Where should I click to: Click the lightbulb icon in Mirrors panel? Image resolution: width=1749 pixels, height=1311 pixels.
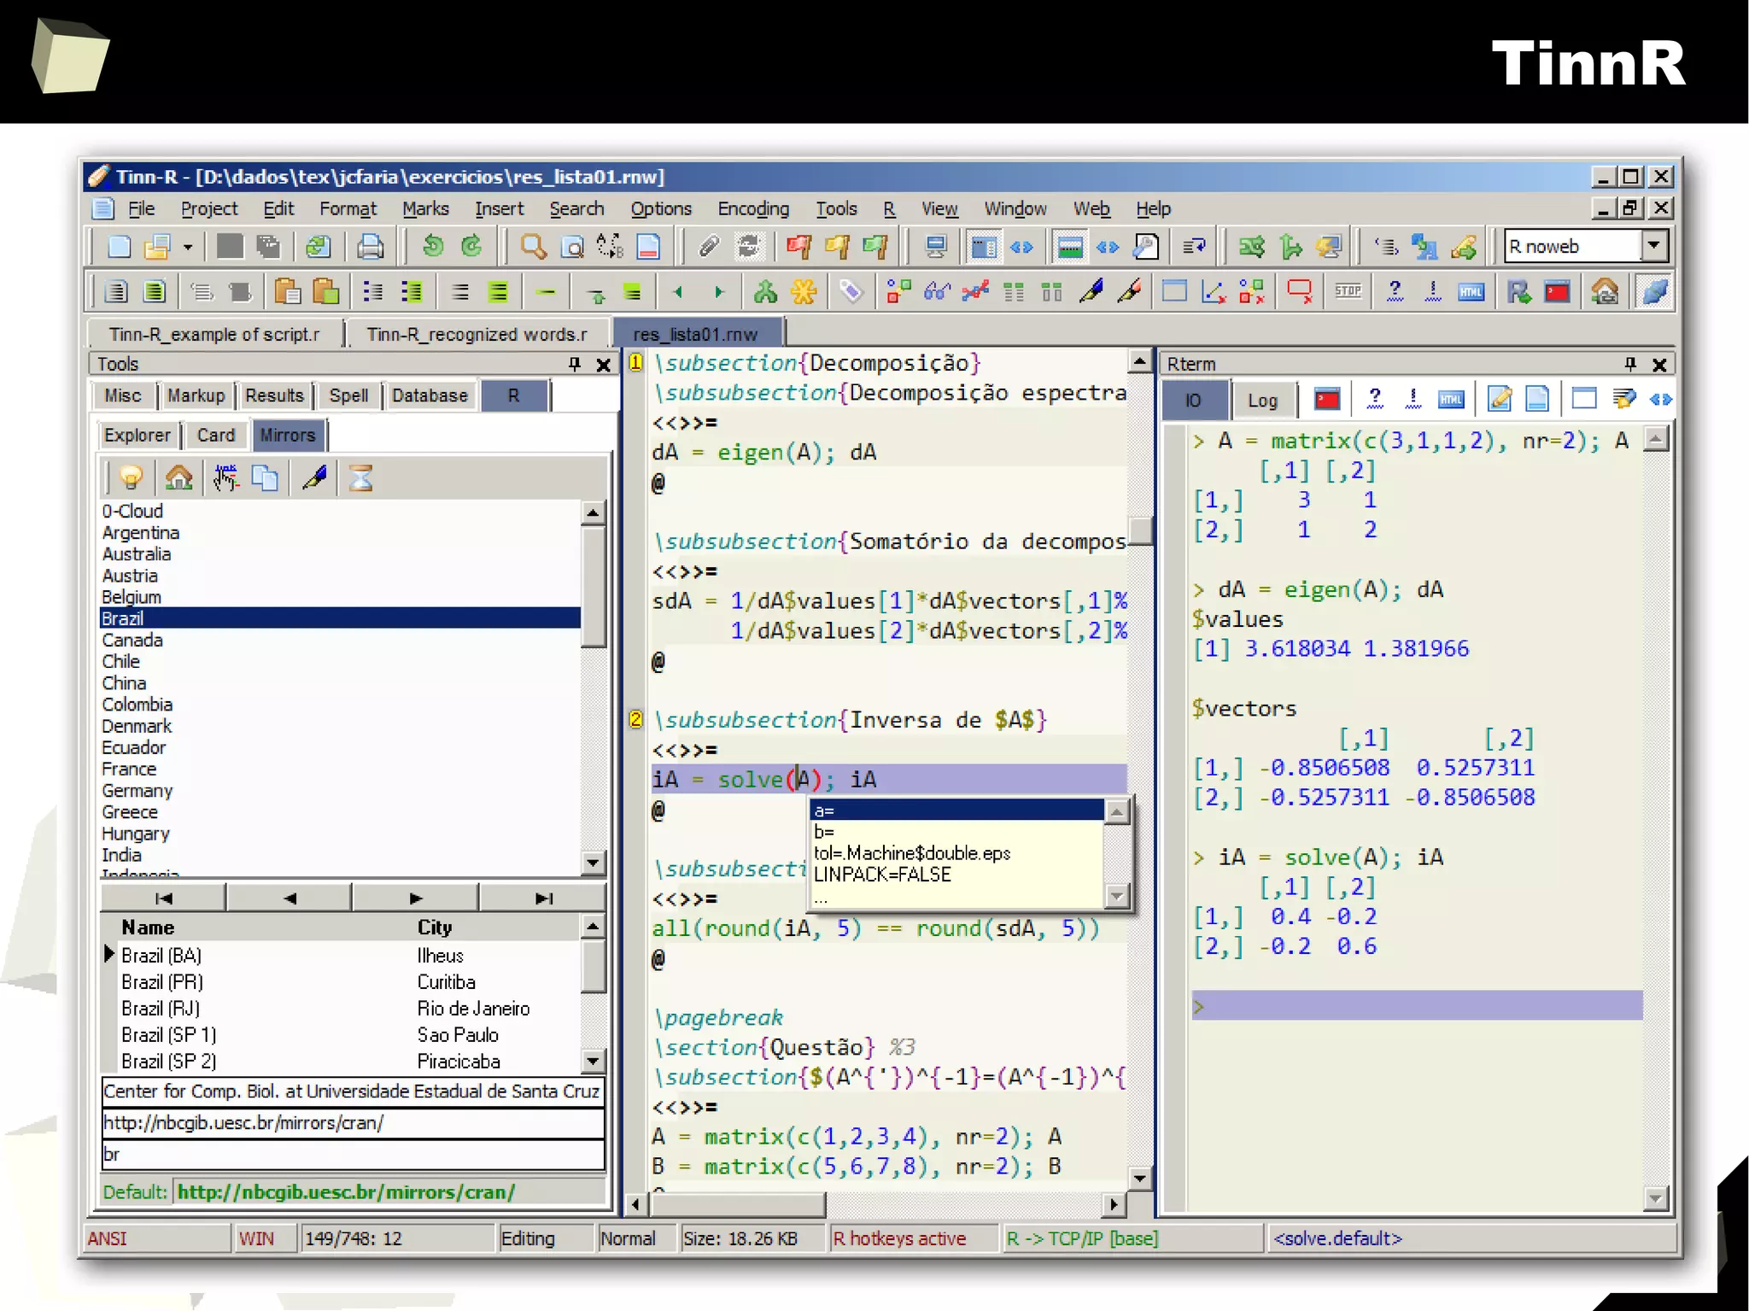click(x=131, y=477)
